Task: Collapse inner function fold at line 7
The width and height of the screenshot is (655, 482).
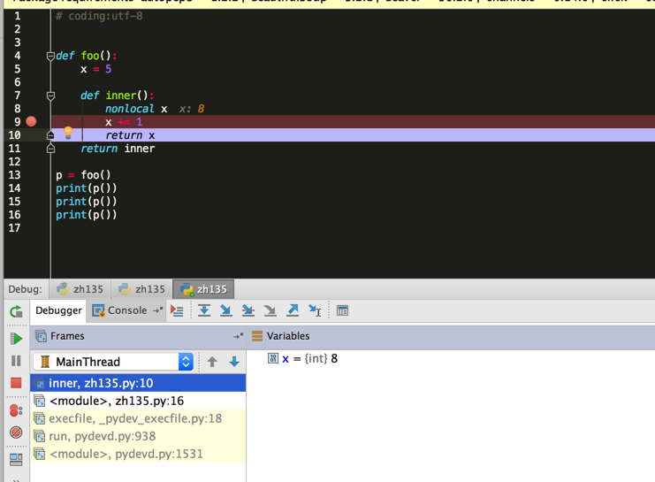Action: click(x=50, y=96)
